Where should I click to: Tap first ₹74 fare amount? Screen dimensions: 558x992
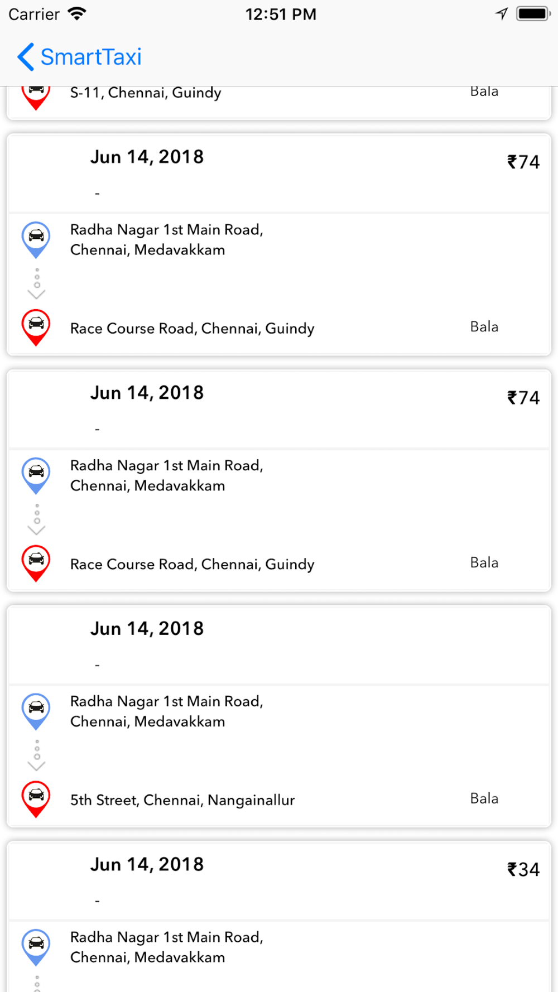coord(523,162)
